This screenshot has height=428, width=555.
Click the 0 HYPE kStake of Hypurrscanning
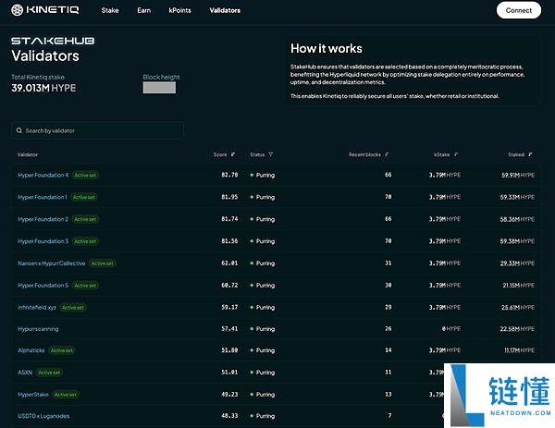[x=451, y=329]
